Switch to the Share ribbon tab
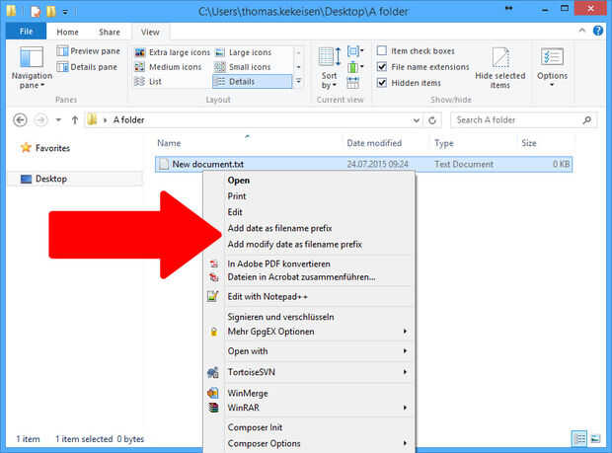This screenshot has width=612, height=453. click(x=110, y=32)
